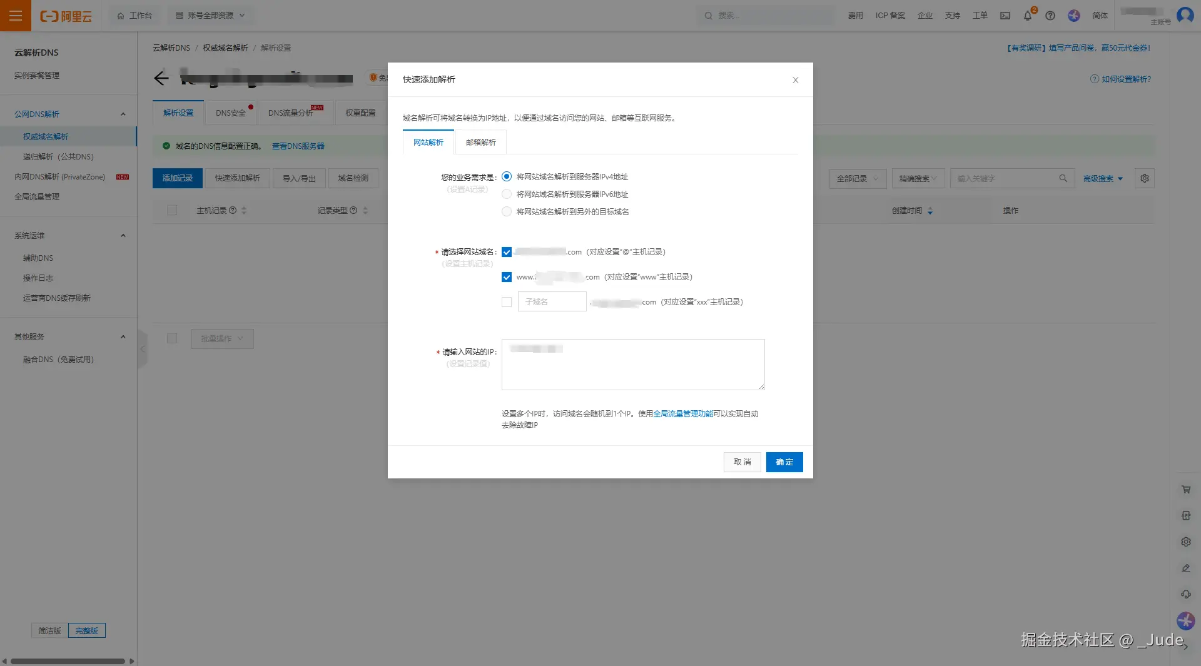
Task: Click help icon next to 主机记录 header
Action: (233, 211)
